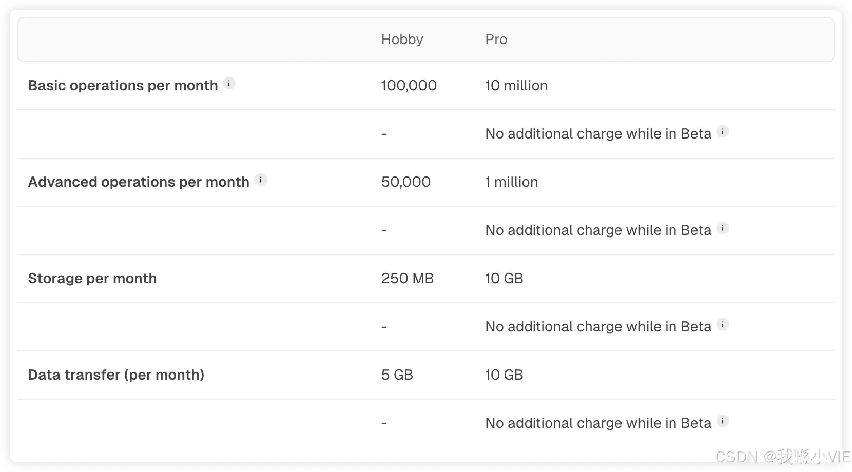Select the 100,000 Hobby value
Image resolution: width=852 pixels, height=472 pixels.
(409, 85)
